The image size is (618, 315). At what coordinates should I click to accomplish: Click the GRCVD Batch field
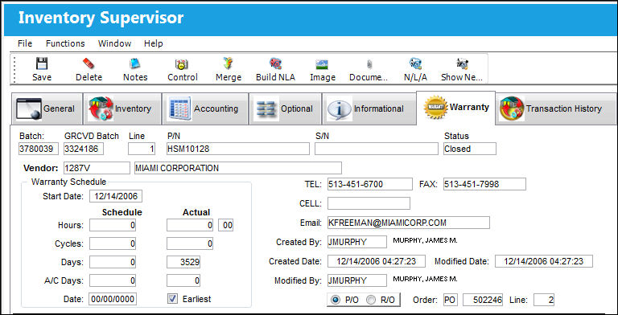tap(84, 149)
